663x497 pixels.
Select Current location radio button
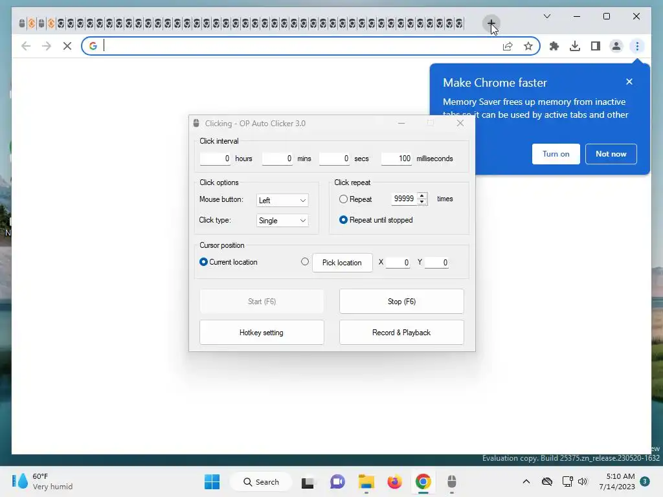(x=203, y=262)
